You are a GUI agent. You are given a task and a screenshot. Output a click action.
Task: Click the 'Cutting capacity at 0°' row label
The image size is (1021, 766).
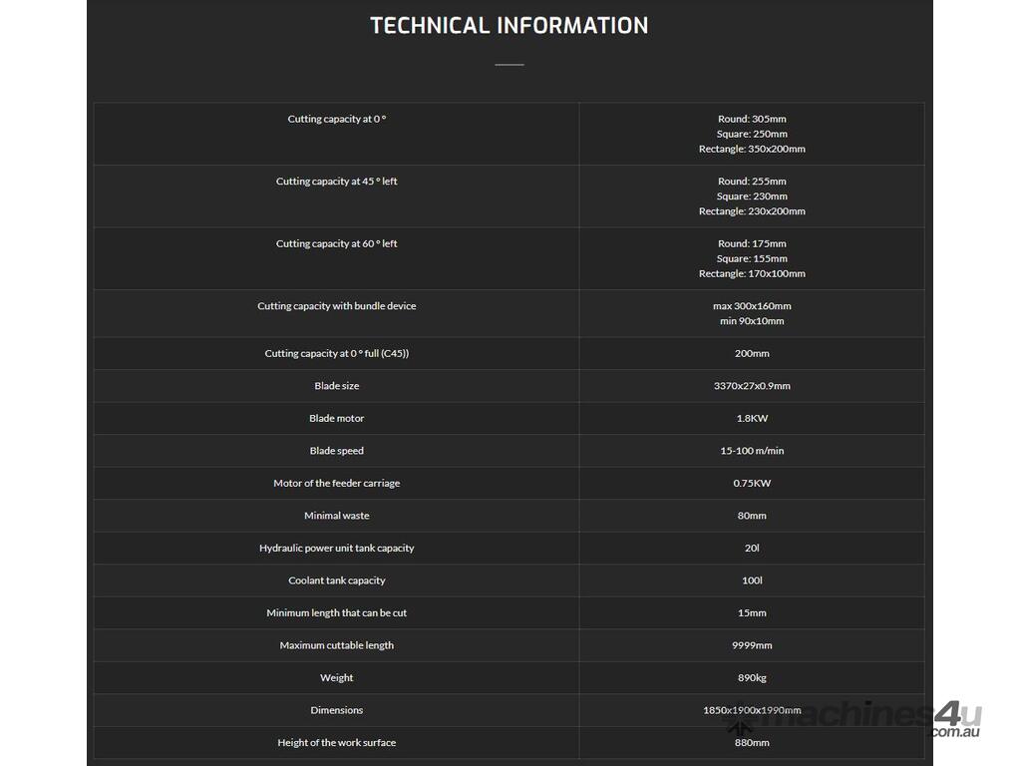click(x=337, y=120)
